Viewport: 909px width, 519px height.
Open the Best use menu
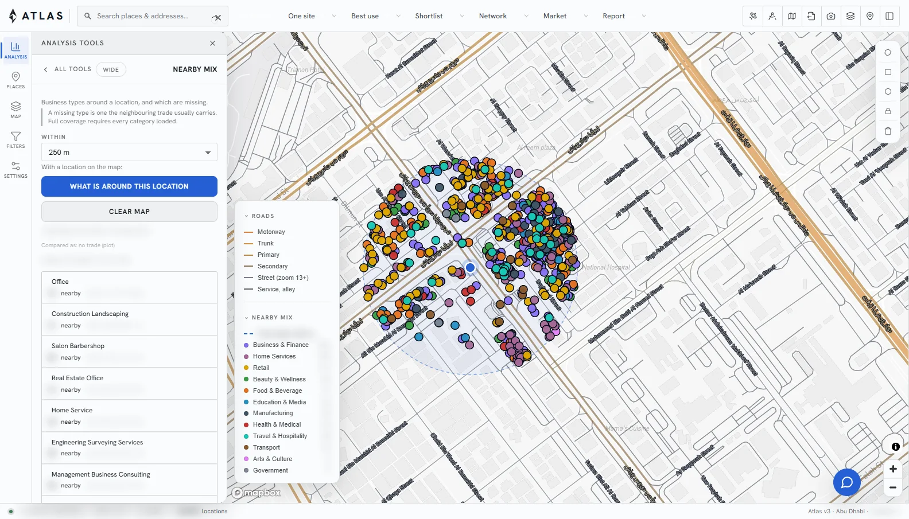point(376,16)
